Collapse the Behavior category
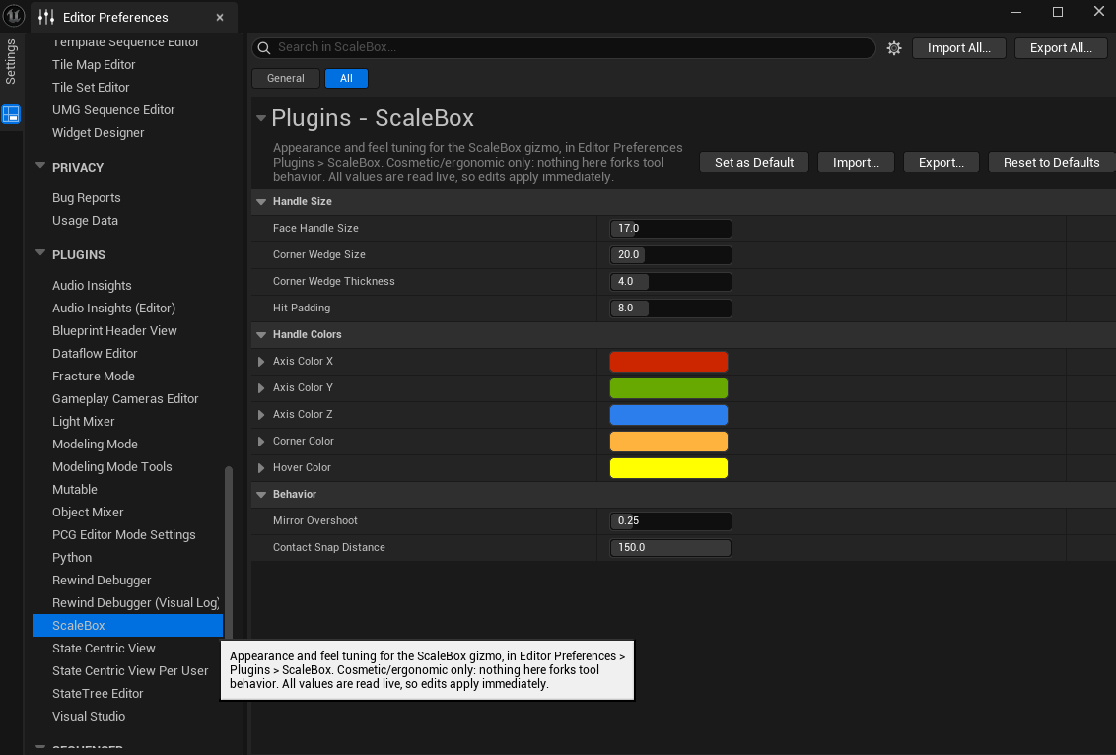The height and width of the screenshot is (755, 1116). tap(261, 495)
